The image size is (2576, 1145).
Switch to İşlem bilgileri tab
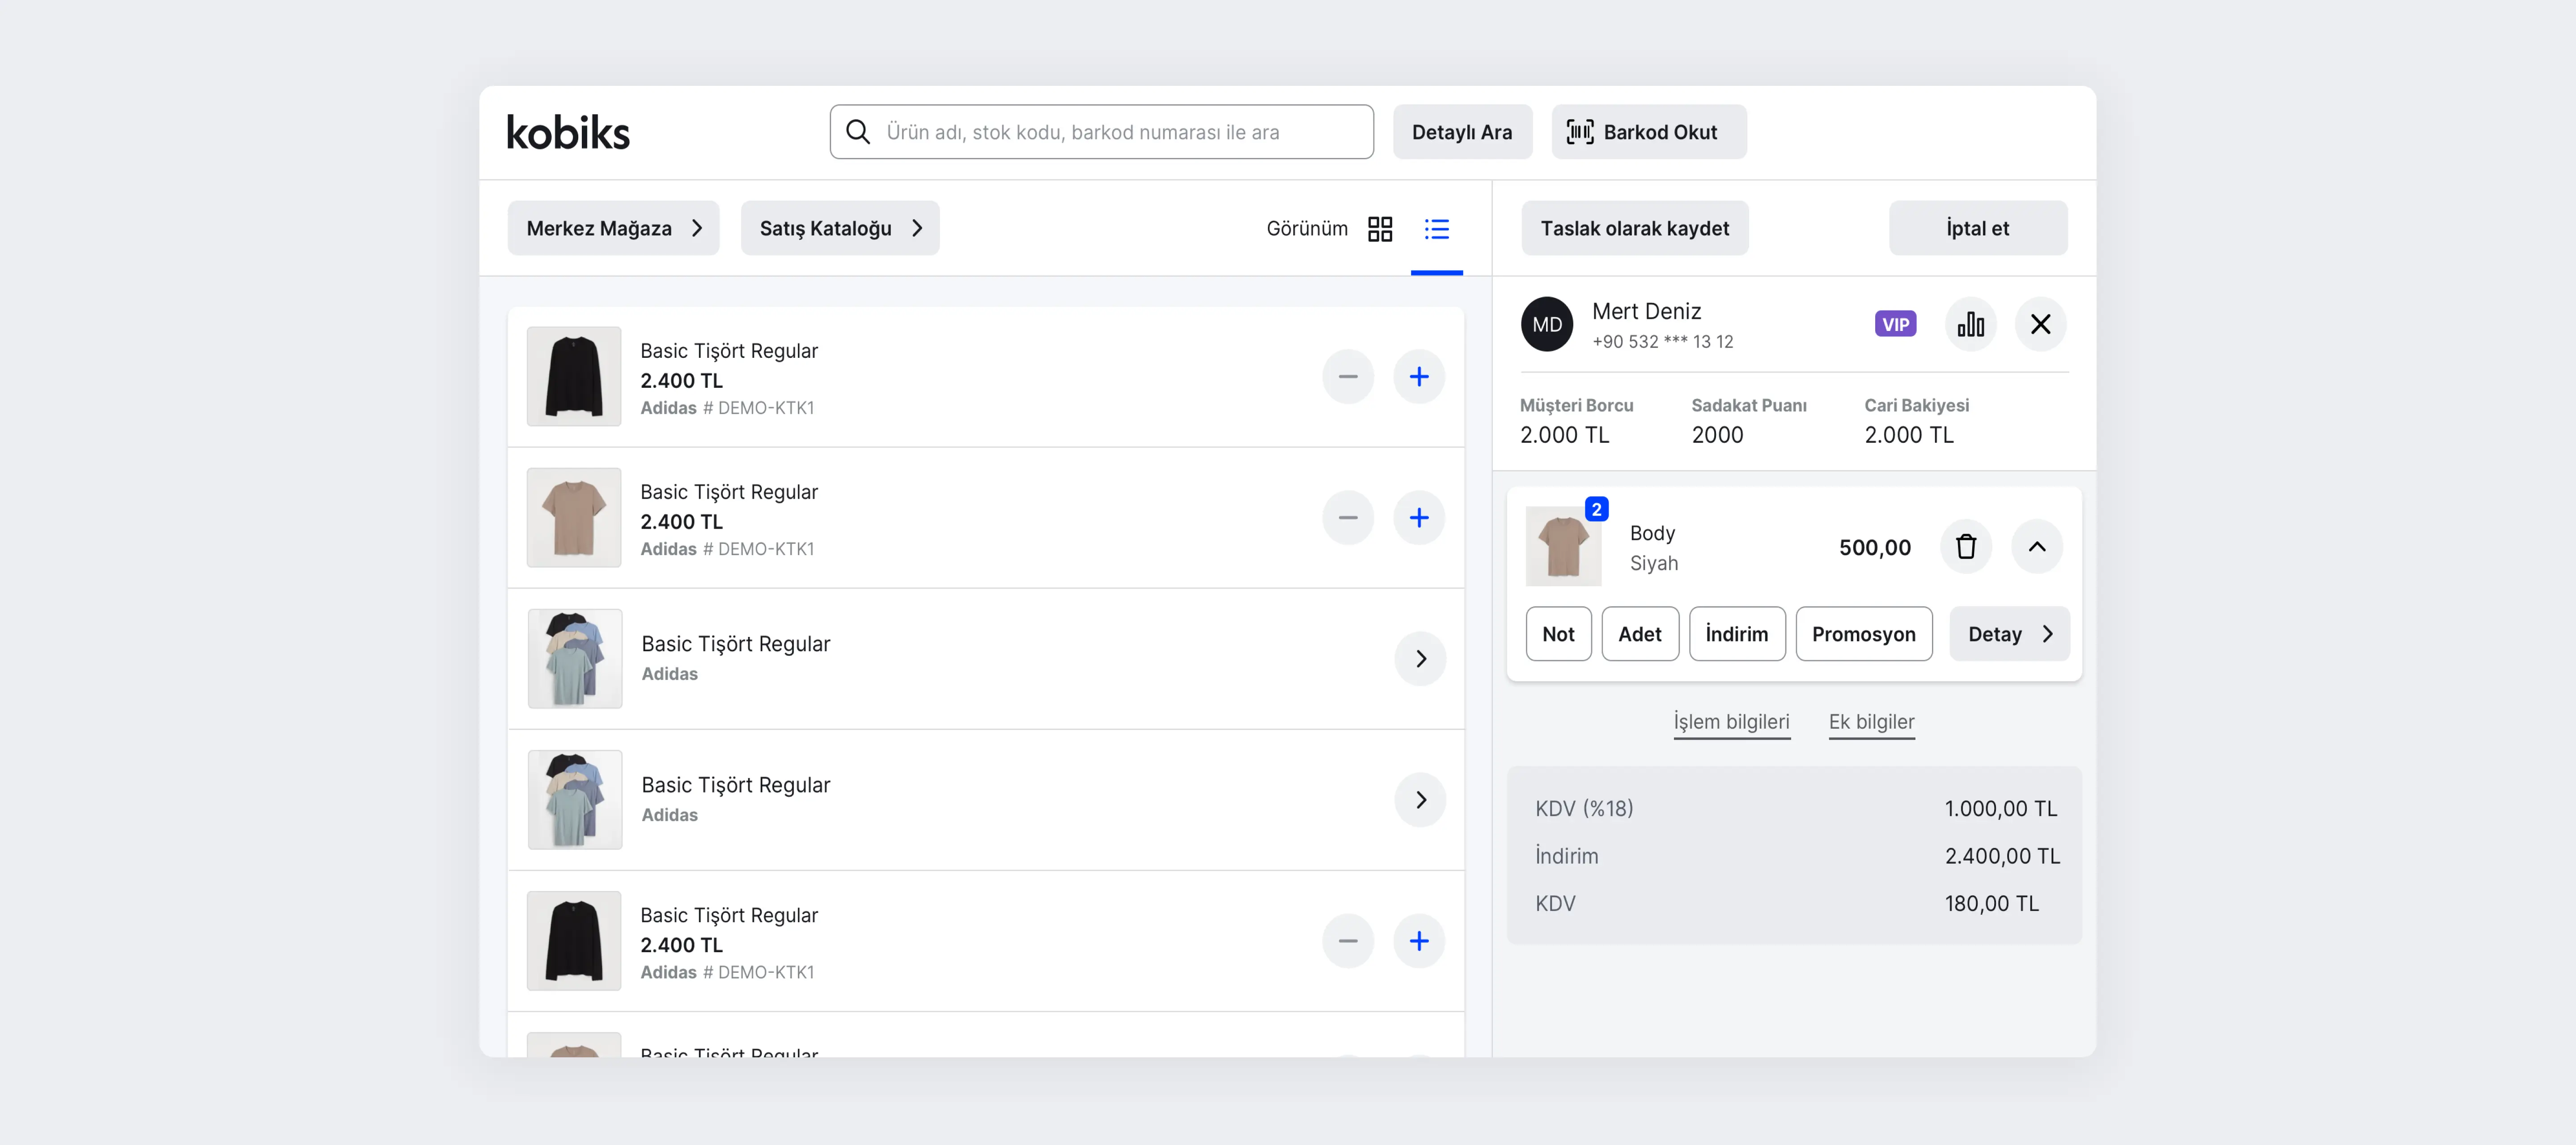(1732, 722)
